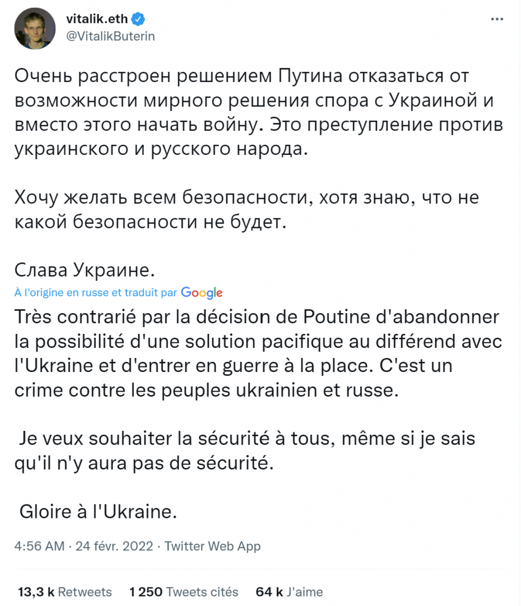This screenshot has width=521, height=606.
Task: Click the "Слава Украине." line
Action: (x=83, y=271)
